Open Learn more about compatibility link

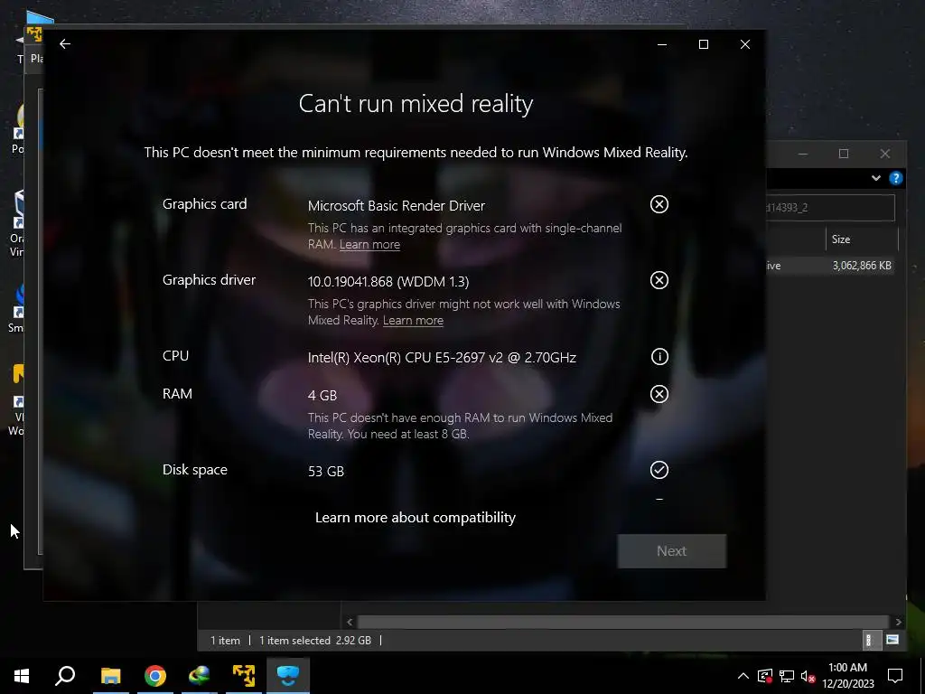click(416, 518)
